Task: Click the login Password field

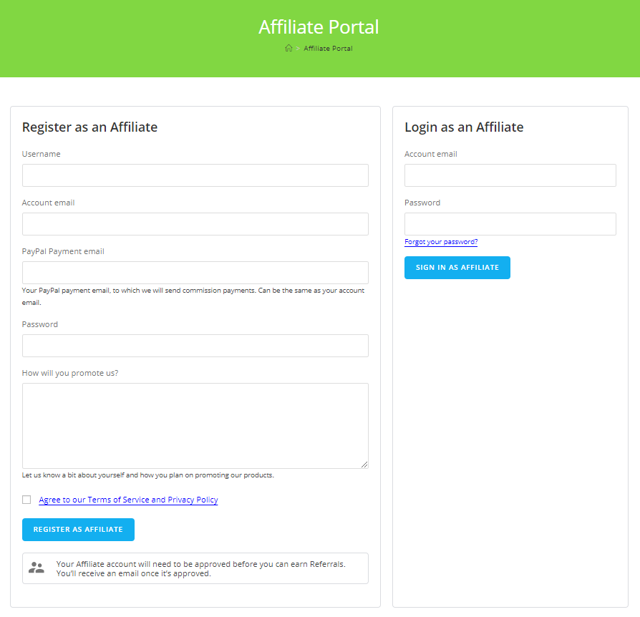Action: coord(510,224)
